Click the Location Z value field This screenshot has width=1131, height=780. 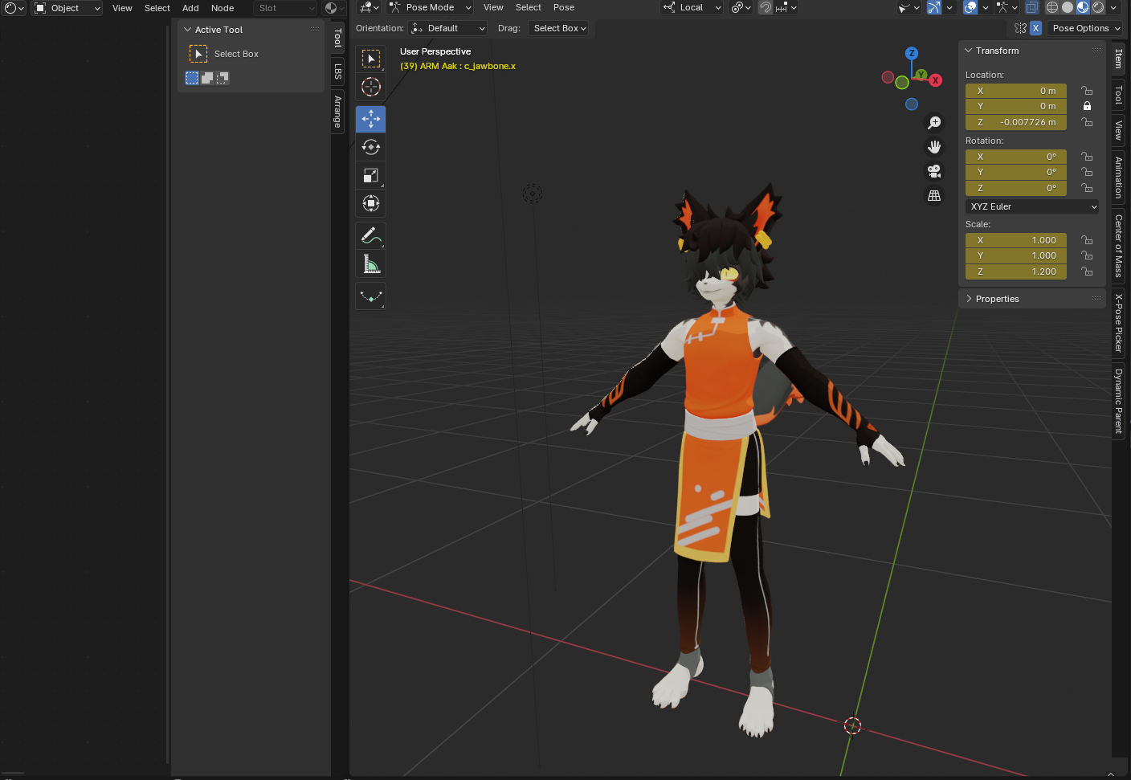[x=1015, y=122]
